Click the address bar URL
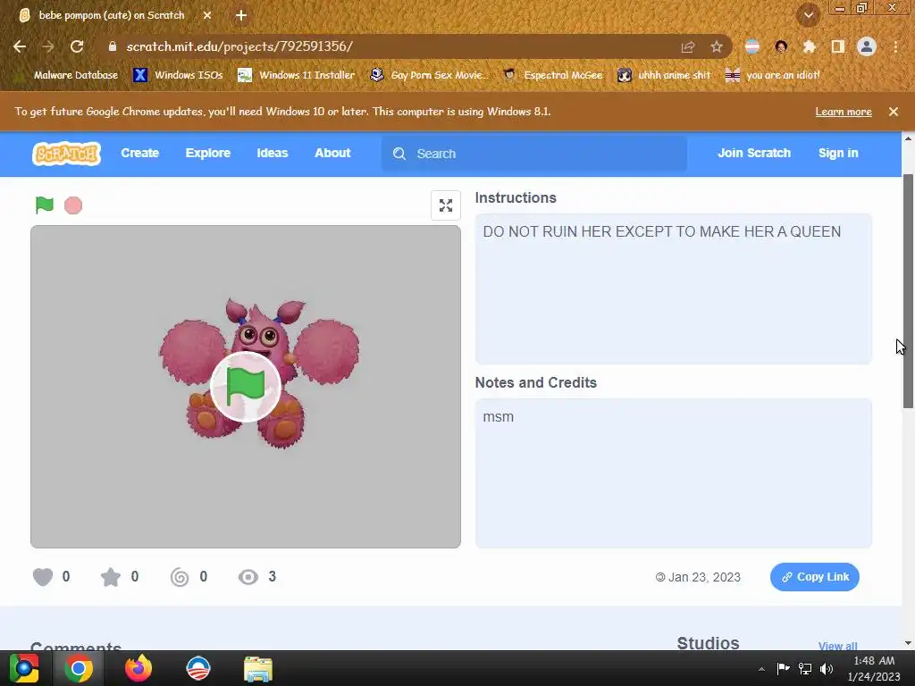 239,46
